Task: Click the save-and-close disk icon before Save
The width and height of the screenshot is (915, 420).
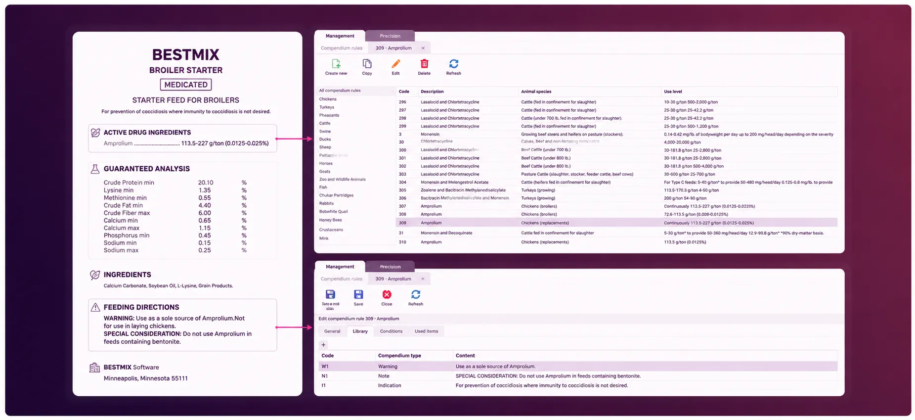Action: pos(331,295)
